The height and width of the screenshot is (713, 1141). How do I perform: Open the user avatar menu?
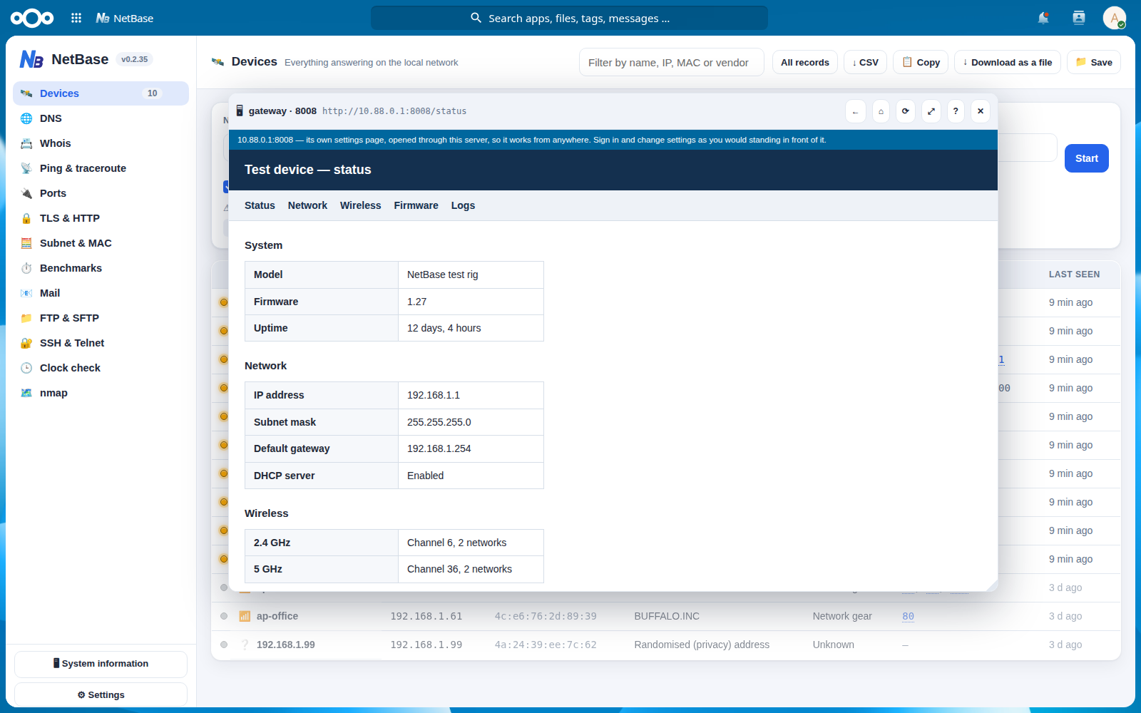pyautogui.click(x=1115, y=18)
